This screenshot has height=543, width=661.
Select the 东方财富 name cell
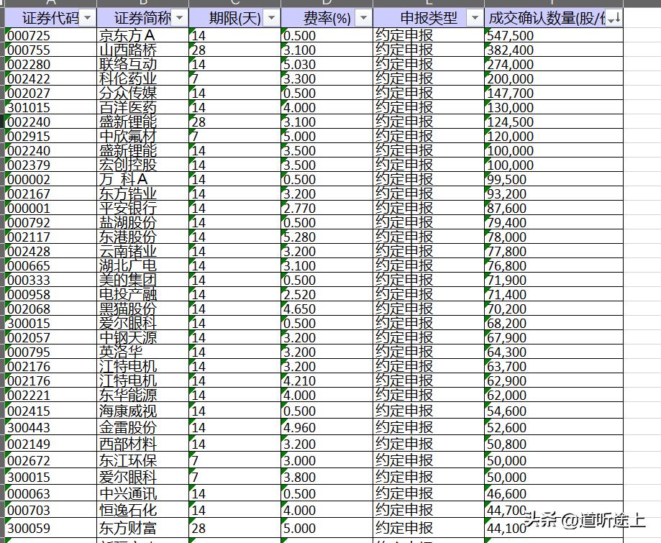click(142, 527)
